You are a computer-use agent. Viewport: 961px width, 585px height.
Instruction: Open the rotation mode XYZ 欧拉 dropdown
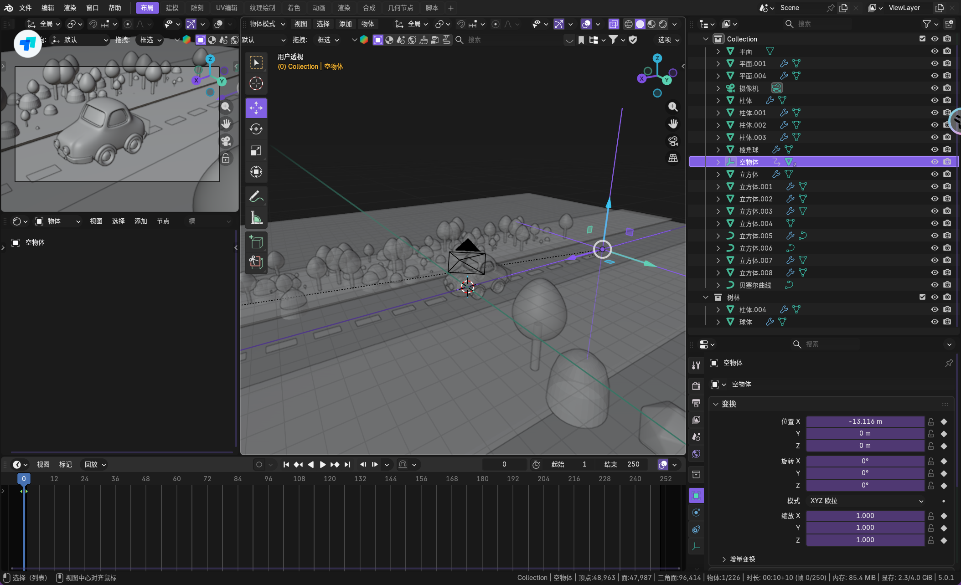tap(866, 501)
